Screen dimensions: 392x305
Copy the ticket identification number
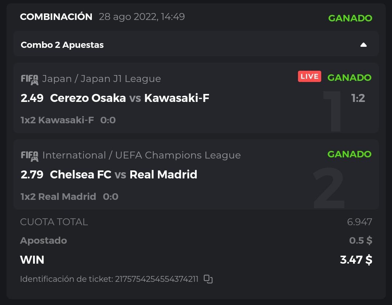[208, 279]
